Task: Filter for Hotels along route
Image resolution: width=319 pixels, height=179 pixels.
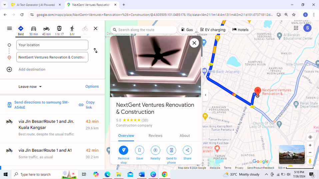Action: [x=240, y=30]
